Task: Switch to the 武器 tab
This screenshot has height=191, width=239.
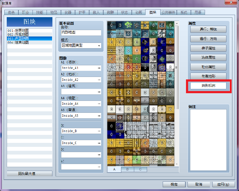Action: (x=68, y=12)
